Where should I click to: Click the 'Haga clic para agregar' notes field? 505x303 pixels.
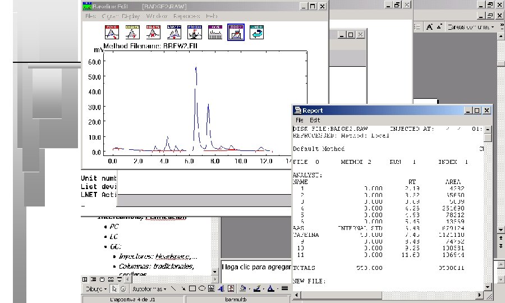(x=256, y=267)
